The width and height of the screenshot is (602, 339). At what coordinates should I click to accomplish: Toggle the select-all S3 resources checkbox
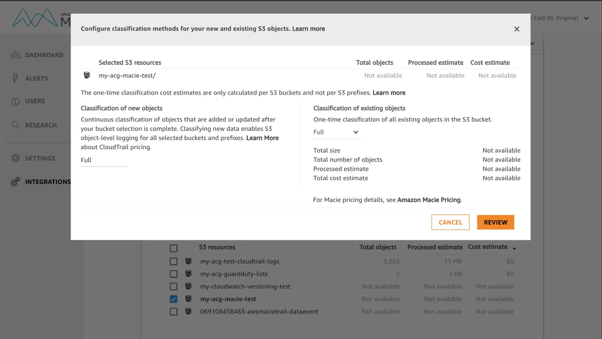(174, 248)
